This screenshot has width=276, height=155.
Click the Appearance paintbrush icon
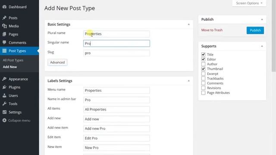coord(4,79)
